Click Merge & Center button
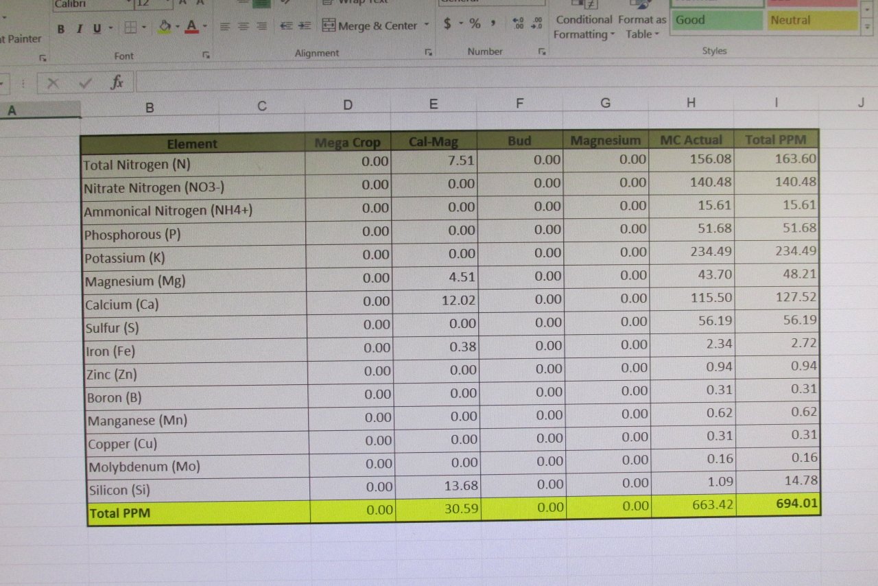878x586 pixels. point(369,25)
